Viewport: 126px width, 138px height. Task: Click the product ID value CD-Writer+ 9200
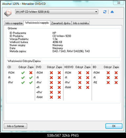(x=62, y=36)
